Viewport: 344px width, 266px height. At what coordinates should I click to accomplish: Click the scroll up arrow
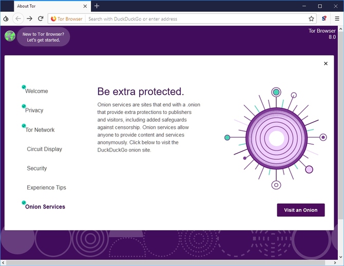point(341,29)
